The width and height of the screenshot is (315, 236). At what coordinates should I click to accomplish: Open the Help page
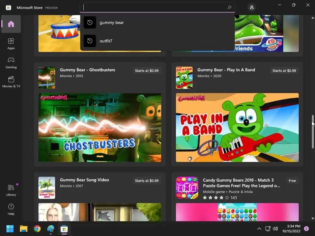click(11, 209)
